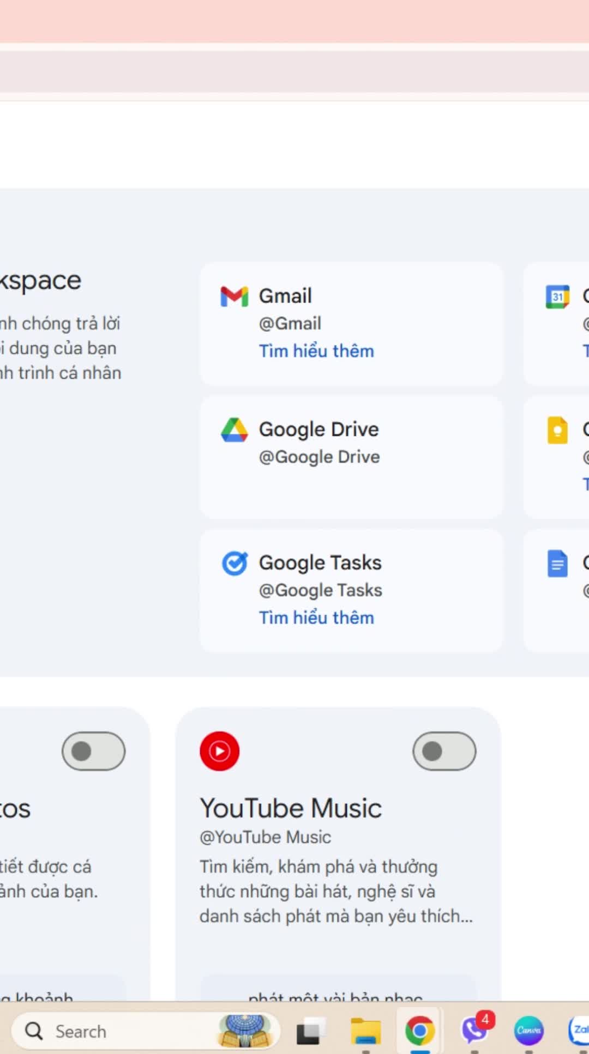Click the Google Calendar icon

click(557, 296)
